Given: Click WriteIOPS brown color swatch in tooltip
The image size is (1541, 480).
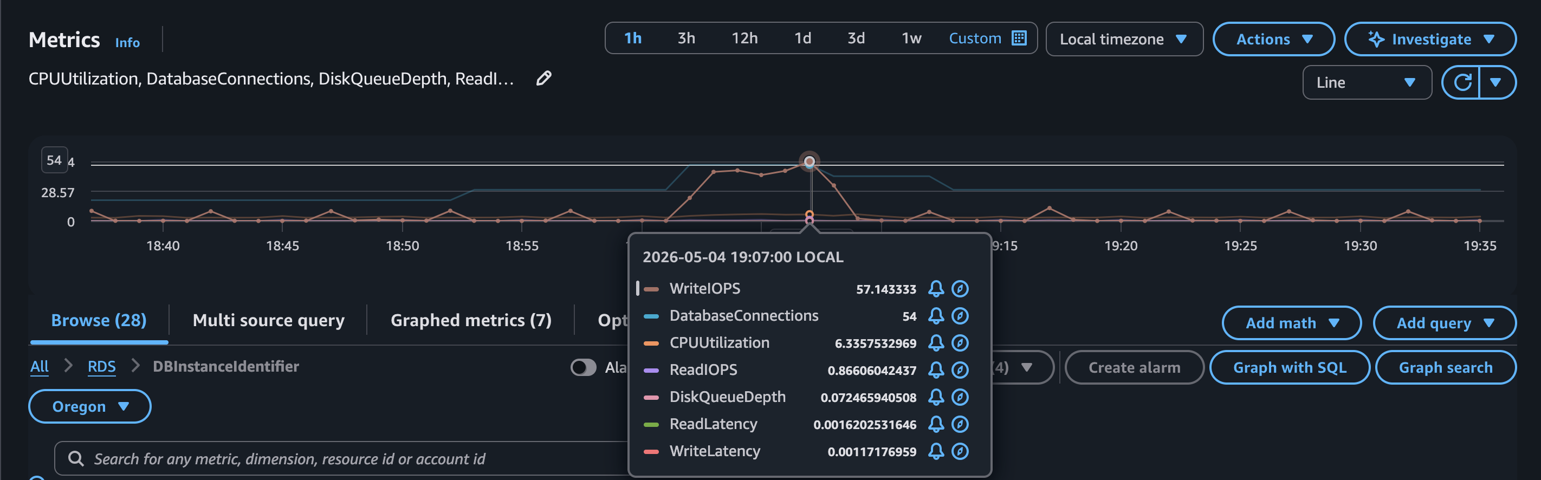Looking at the screenshot, I should tap(651, 289).
